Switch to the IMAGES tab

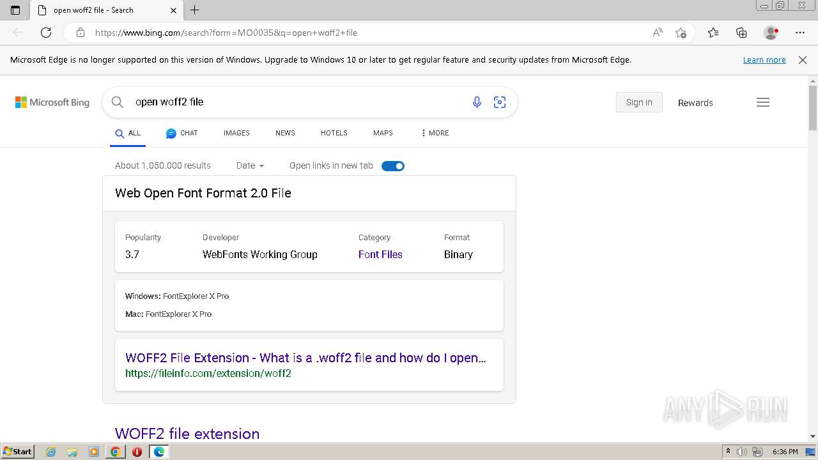(236, 133)
